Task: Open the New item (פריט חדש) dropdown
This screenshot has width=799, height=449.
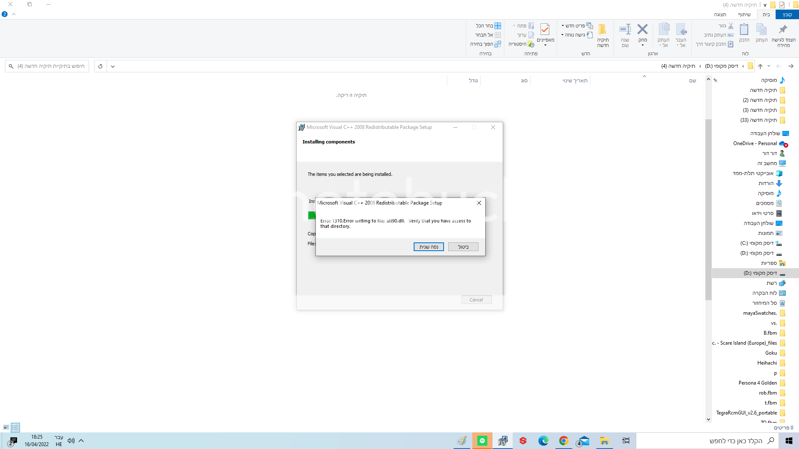Action: point(577,25)
